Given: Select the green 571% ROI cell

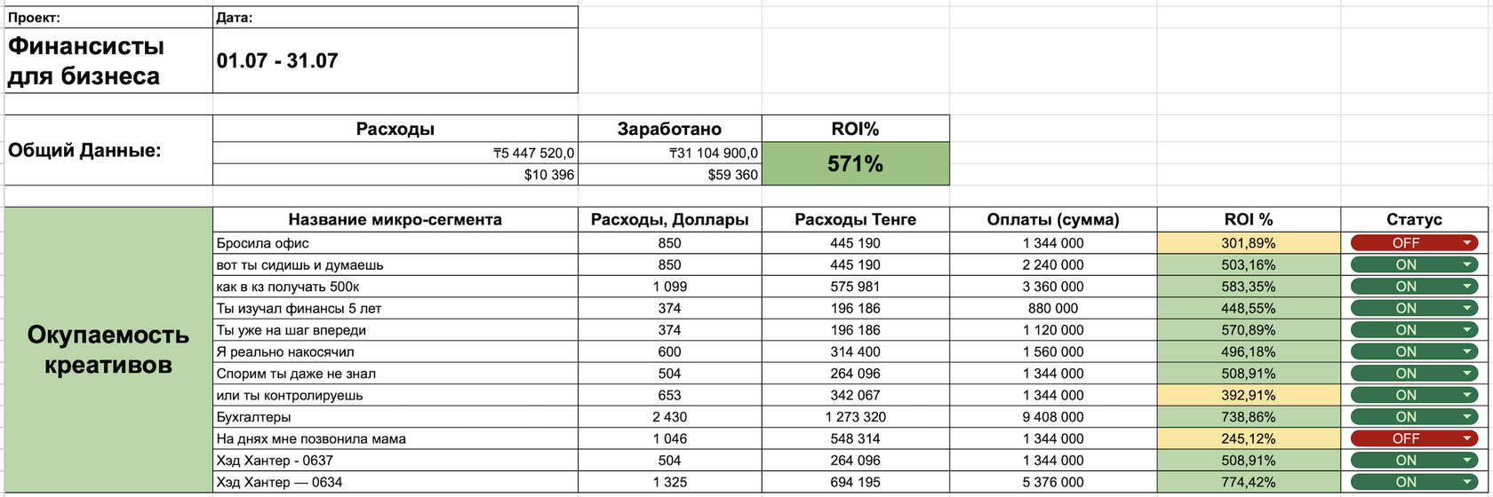Looking at the screenshot, I should (856, 164).
